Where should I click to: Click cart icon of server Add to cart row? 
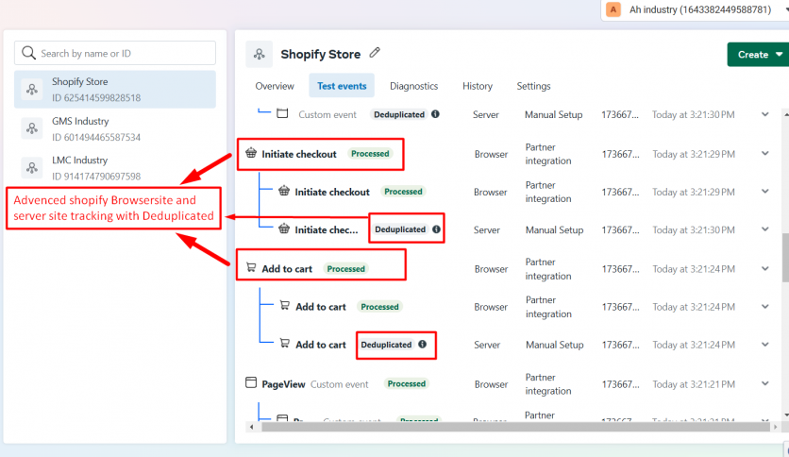(x=284, y=344)
